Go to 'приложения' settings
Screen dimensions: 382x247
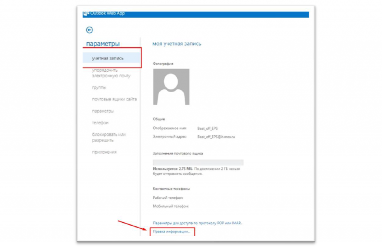104,152
